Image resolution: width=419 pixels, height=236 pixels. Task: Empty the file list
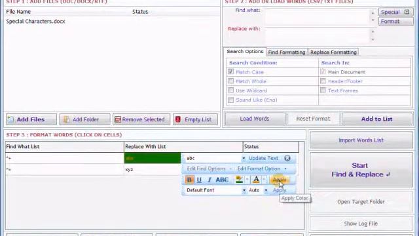(x=195, y=119)
